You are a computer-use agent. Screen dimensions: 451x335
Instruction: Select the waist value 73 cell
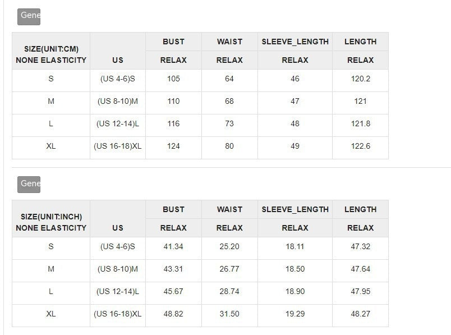(229, 124)
